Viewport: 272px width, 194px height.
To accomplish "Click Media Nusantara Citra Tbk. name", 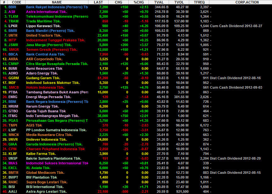I will tap(49, 135).
